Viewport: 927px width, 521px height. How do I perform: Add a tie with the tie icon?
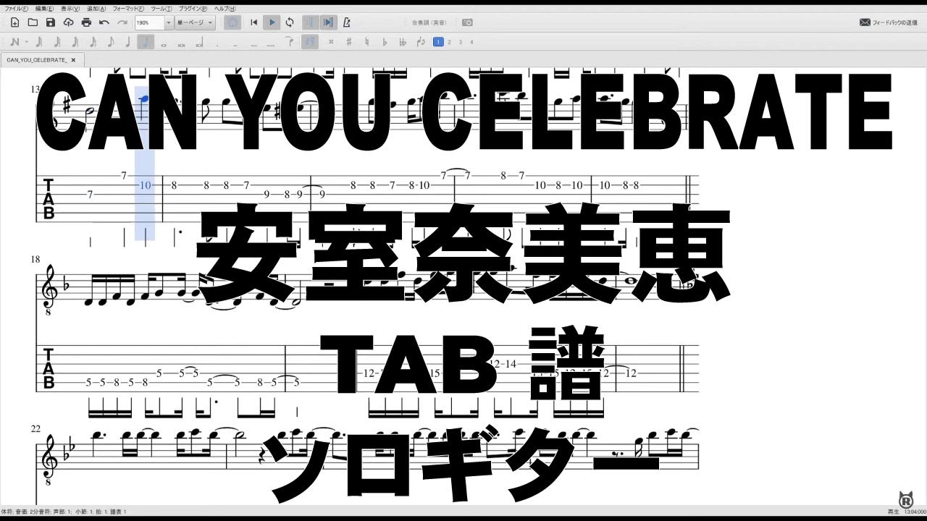[290, 42]
